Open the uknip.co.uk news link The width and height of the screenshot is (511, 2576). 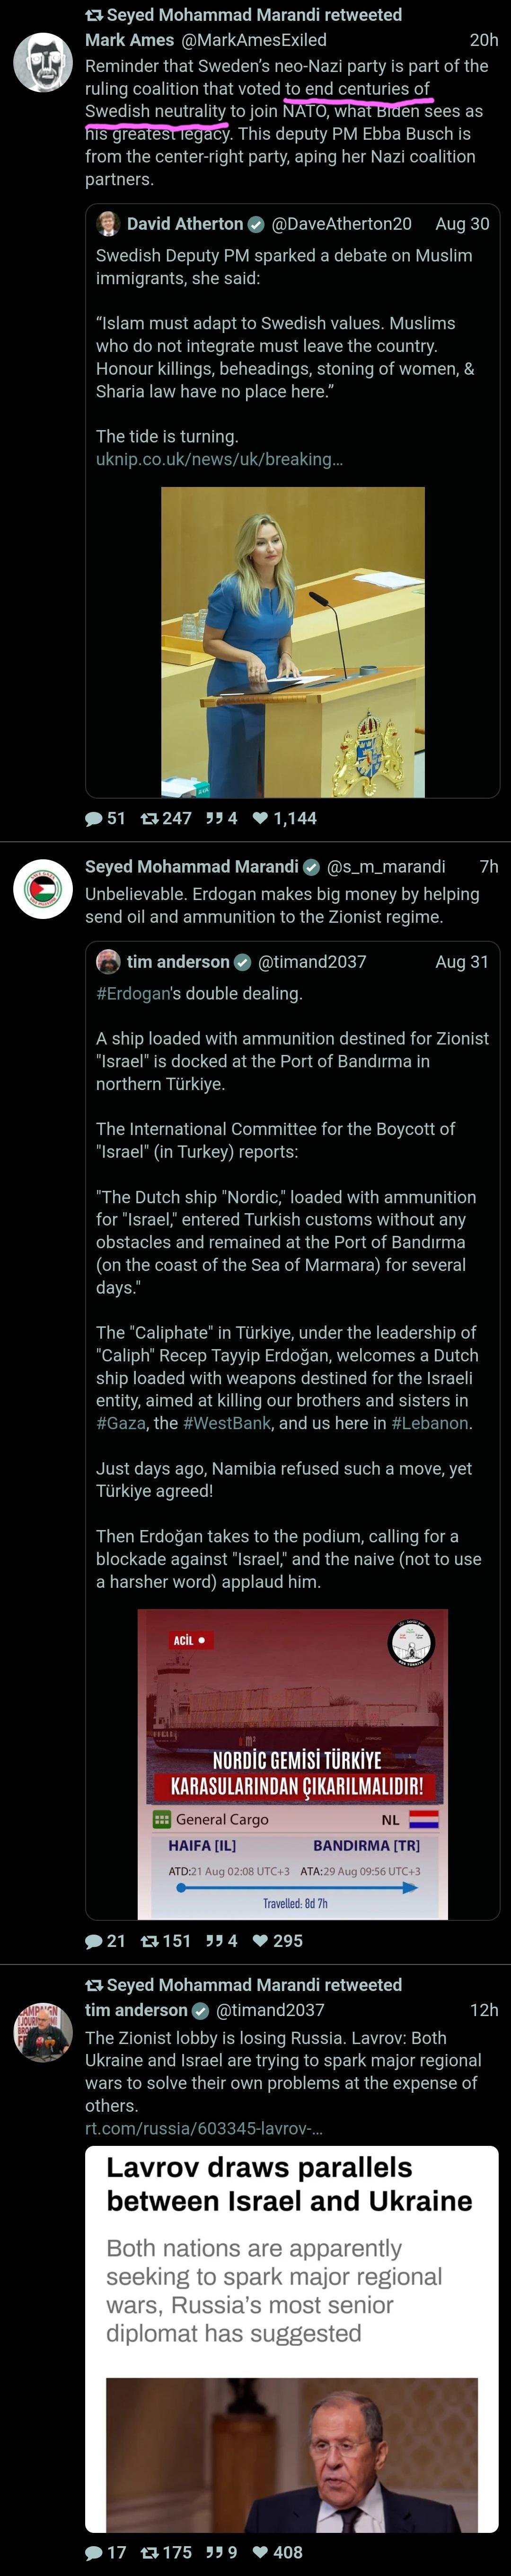click(x=219, y=459)
